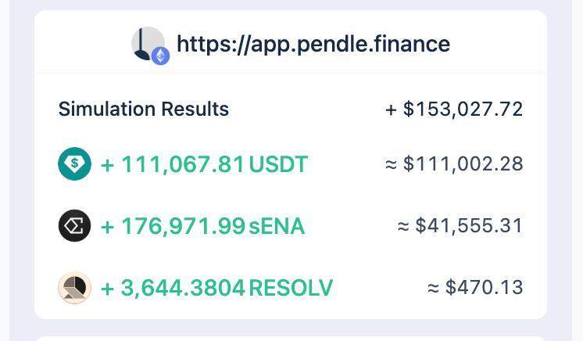Click the 3,644.3804 RESOLV amount
Image resolution: width=583 pixels, height=341 pixels.
pyautogui.click(x=183, y=288)
